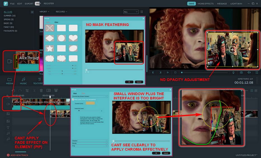261x158 pixels.
Task: Click the trash delete icon
Action: [x=41, y=90]
